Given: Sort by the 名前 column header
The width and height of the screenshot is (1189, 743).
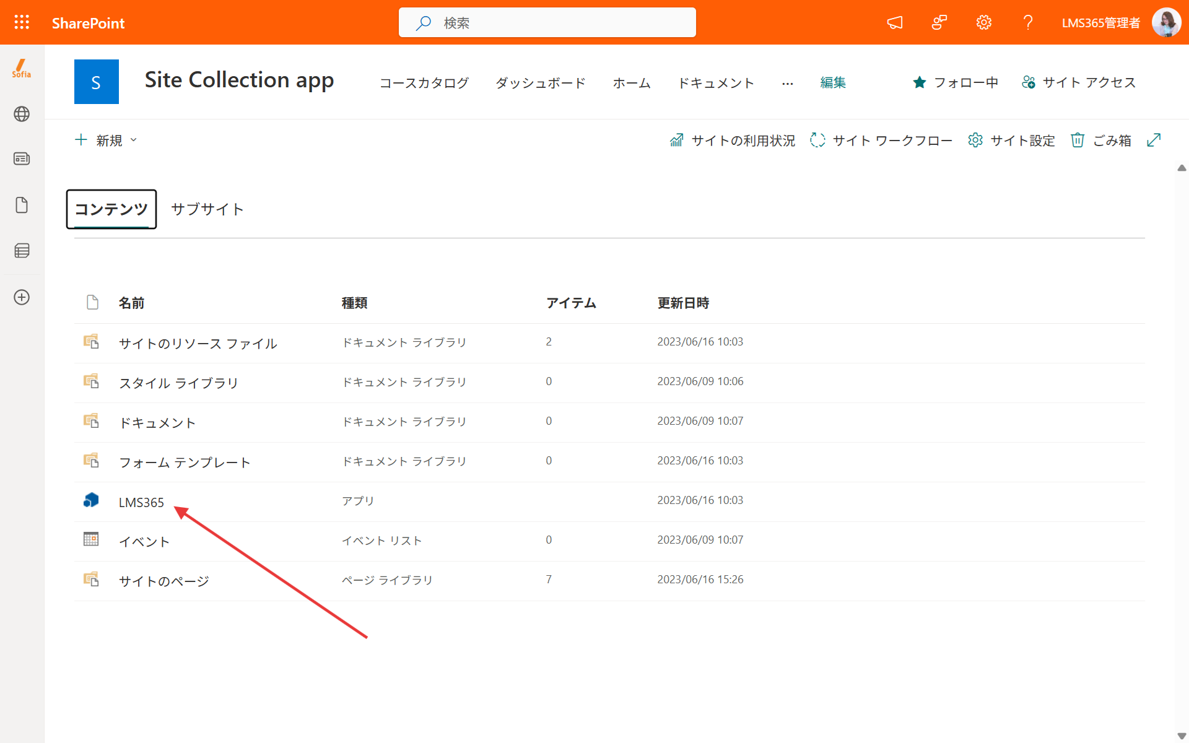Looking at the screenshot, I should [131, 303].
